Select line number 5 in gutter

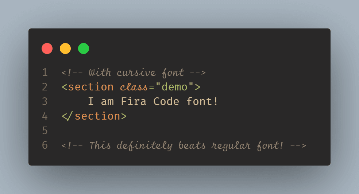(x=45, y=131)
